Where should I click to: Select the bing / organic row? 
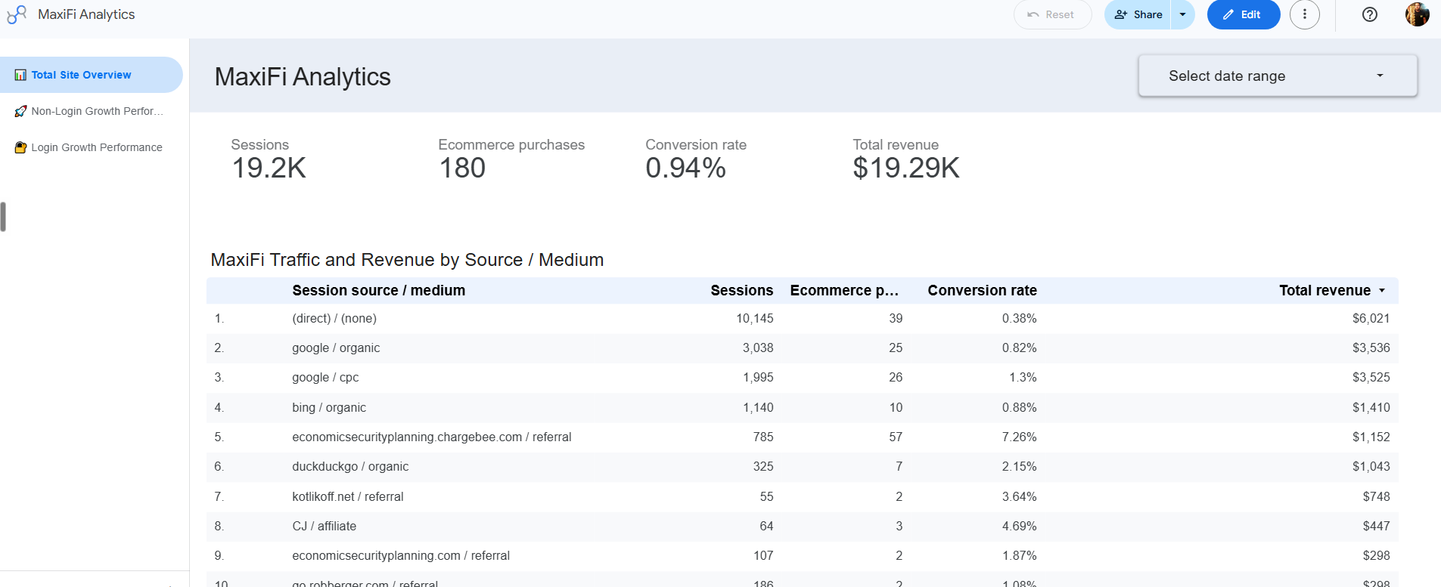point(802,408)
